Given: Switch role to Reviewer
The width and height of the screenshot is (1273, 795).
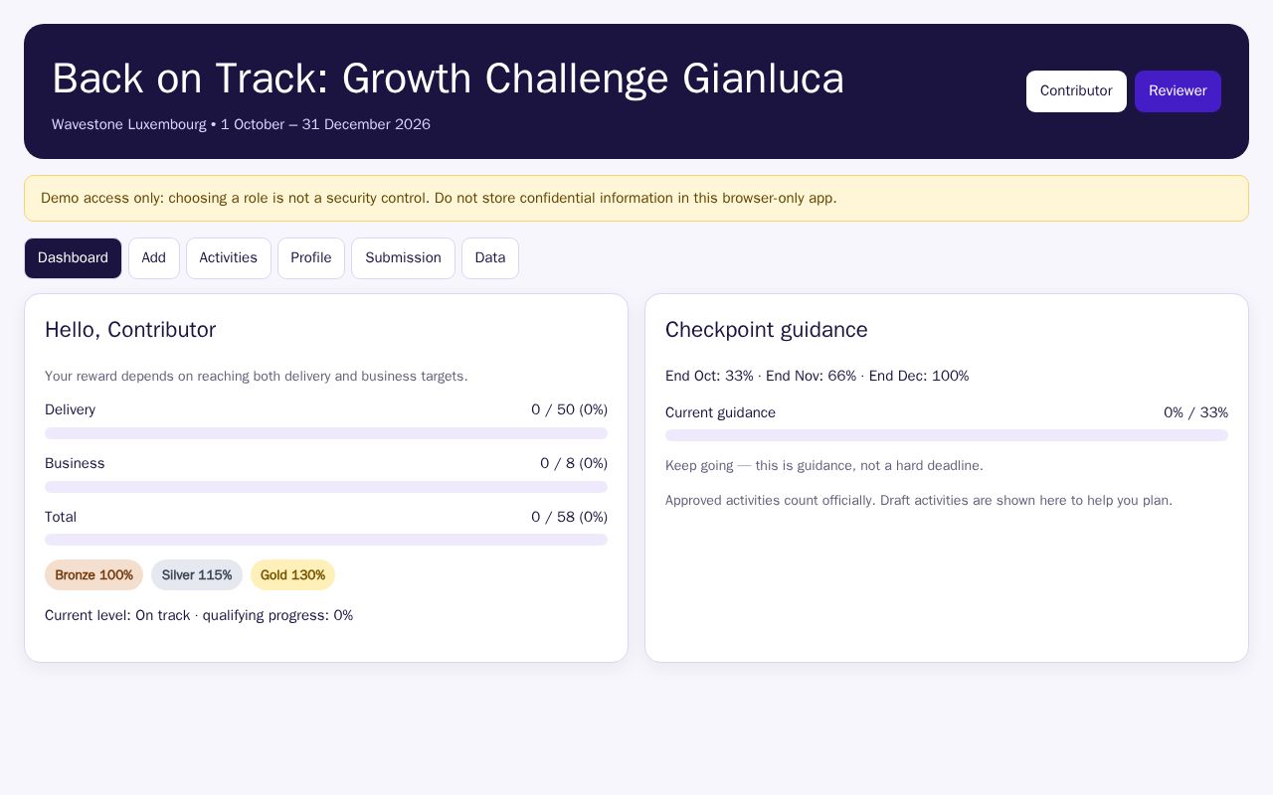Looking at the screenshot, I should point(1178,91).
